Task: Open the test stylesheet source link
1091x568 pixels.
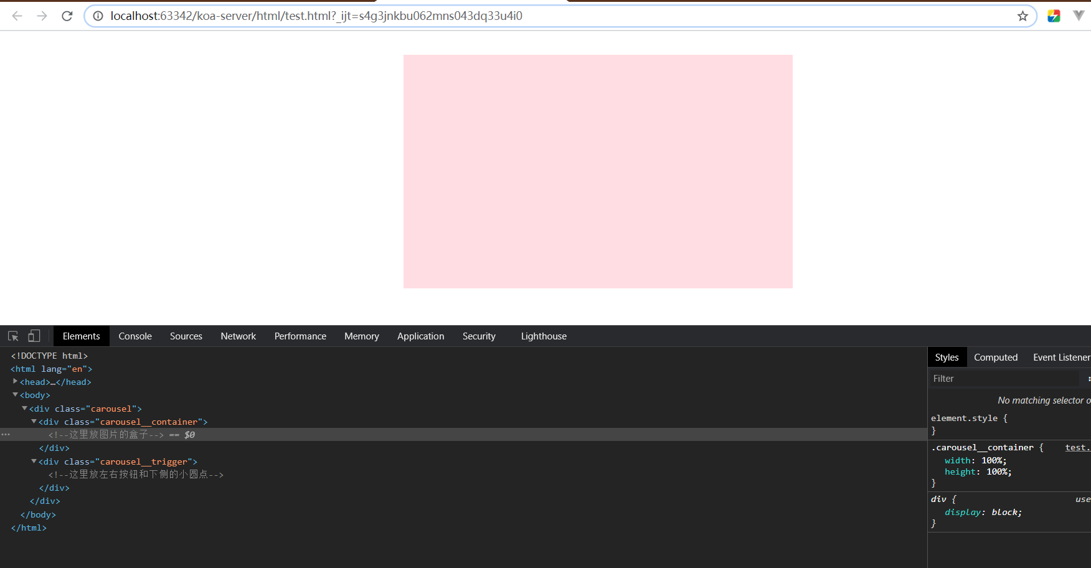Action: 1077,447
